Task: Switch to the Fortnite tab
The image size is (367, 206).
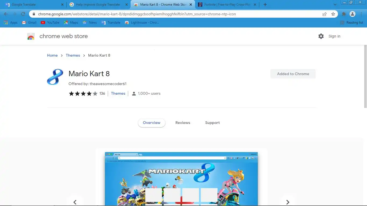Action: tap(227, 5)
